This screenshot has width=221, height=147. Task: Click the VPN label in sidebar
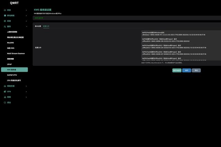pyautogui.click(x=9, y=92)
